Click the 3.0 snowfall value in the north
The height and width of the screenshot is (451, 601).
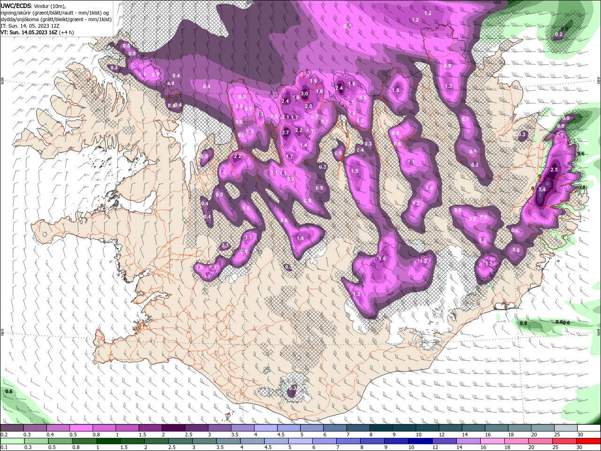pos(304,93)
